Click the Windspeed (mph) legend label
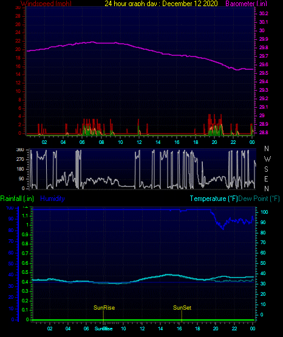This screenshot has width=283, height=337. 46,4
